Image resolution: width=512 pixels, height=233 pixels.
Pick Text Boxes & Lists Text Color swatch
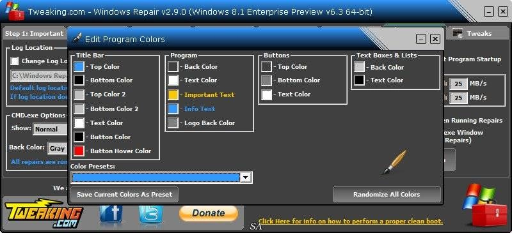tap(360, 80)
